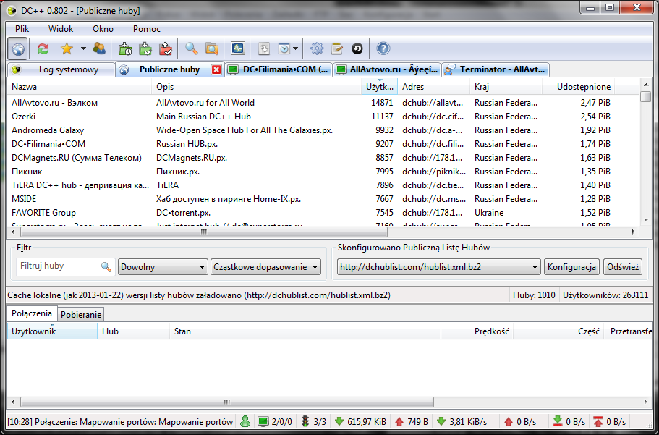
Task: Click the Odśwież button
Action: 623,267
